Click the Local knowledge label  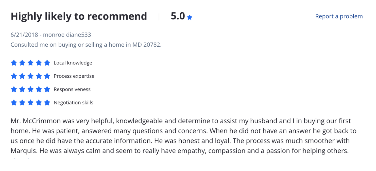pyautogui.click(x=73, y=63)
